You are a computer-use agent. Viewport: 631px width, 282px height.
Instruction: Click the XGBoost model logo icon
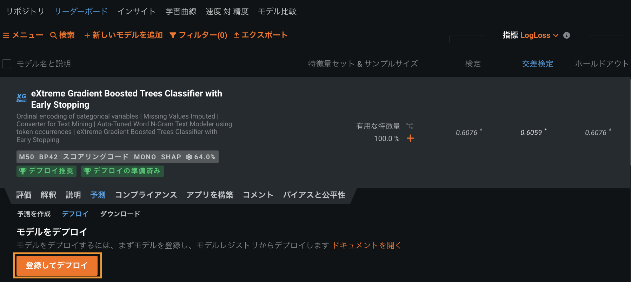click(21, 98)
